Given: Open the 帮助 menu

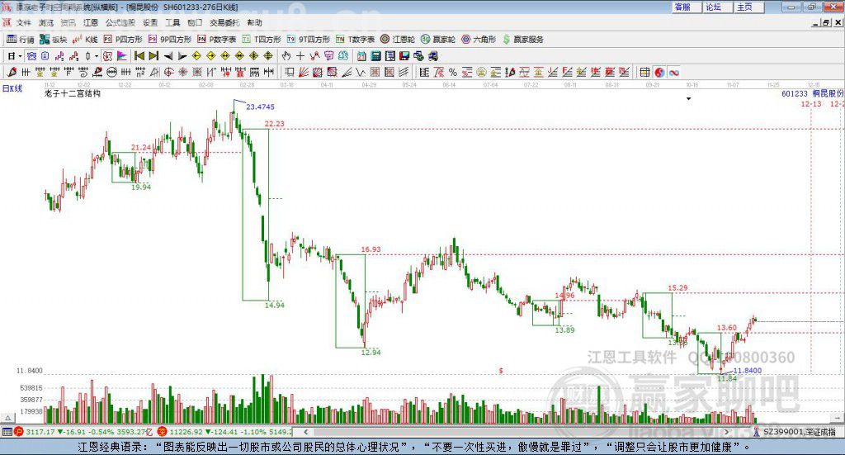Looking at the screenshot, I should [x=254, y=22].
